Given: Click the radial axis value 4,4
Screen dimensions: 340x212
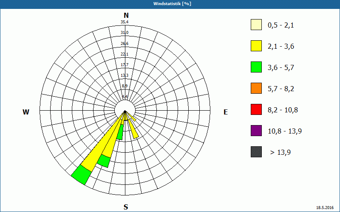Looking at the screenshot, I should point(125,96).
